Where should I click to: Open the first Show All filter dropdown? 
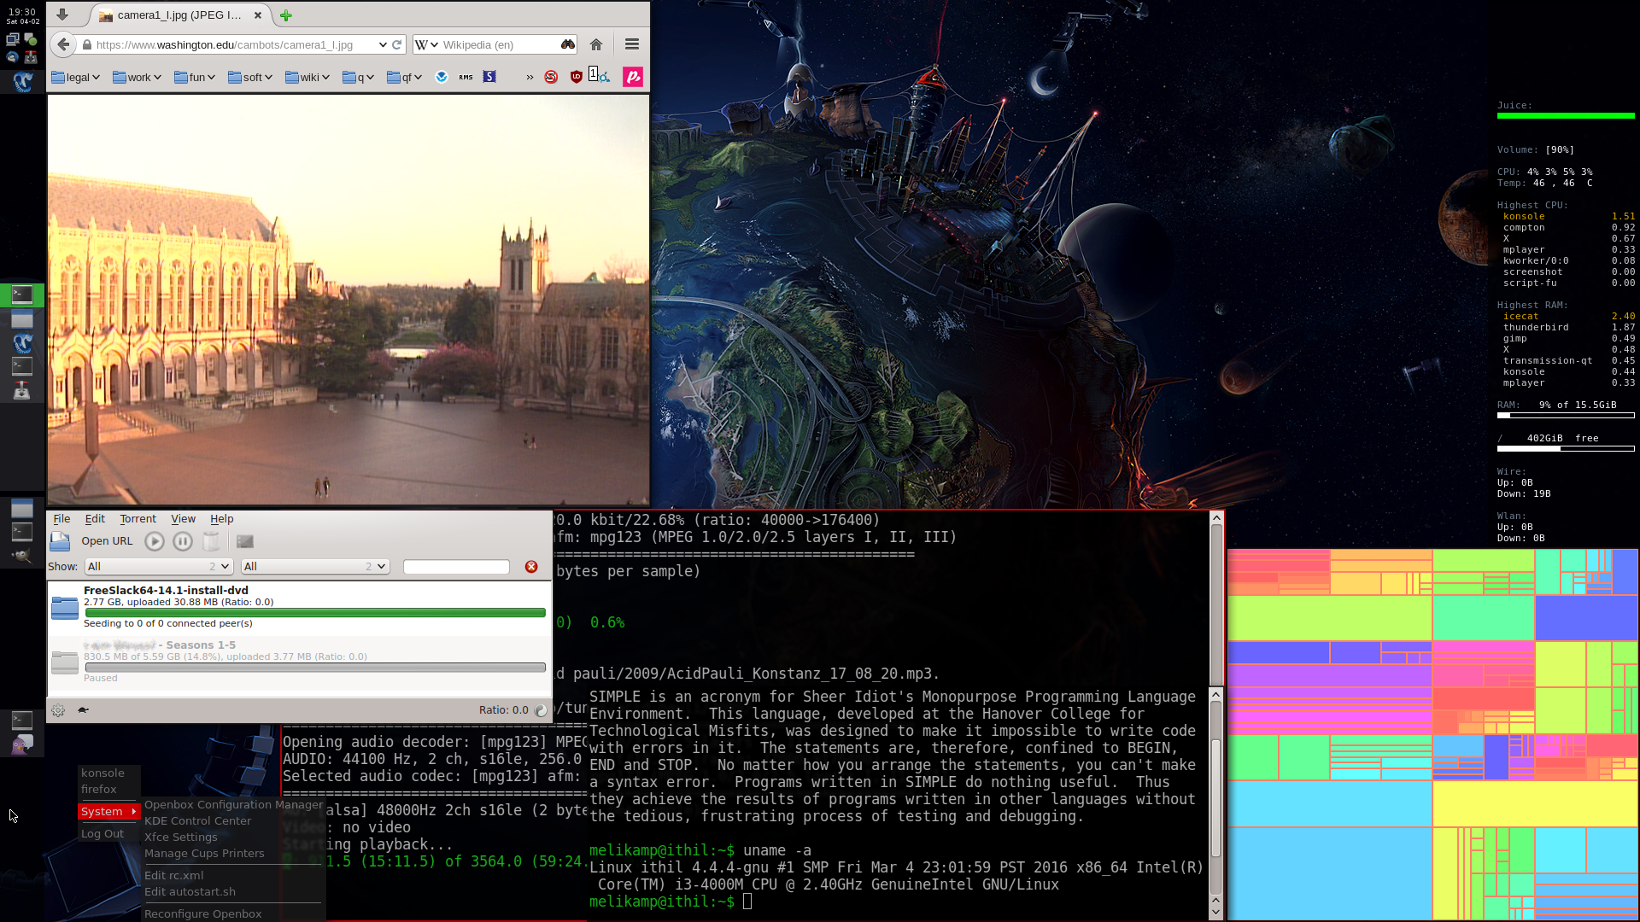click(x=159, y=567)
